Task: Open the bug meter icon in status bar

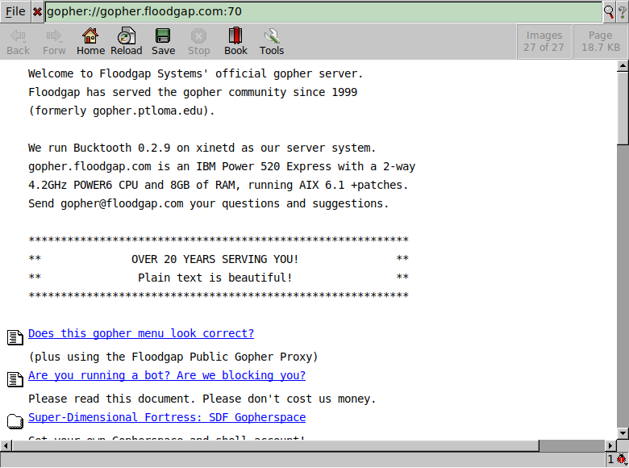Action: pyautogui.click(x=622, y=459)
